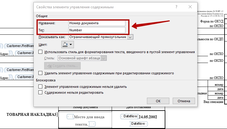Viewport: 227px width, 129px height.
Task: Click the Создать стиль button
Action: tap(62, 66)
